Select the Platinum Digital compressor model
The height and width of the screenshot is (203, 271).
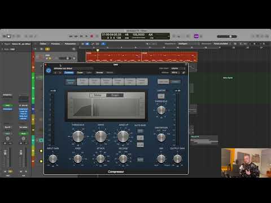(x=71, y=82)
